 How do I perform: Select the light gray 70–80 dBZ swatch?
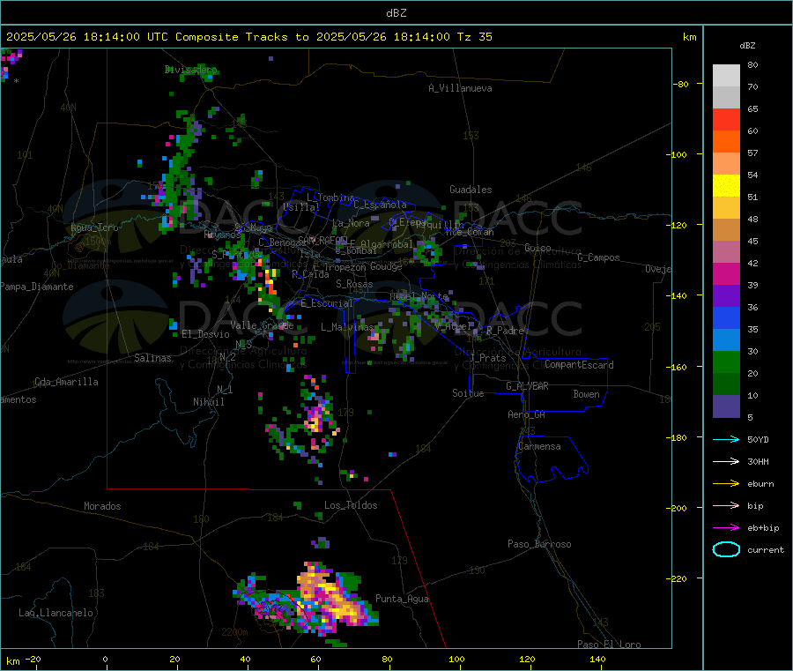(726, 76)
